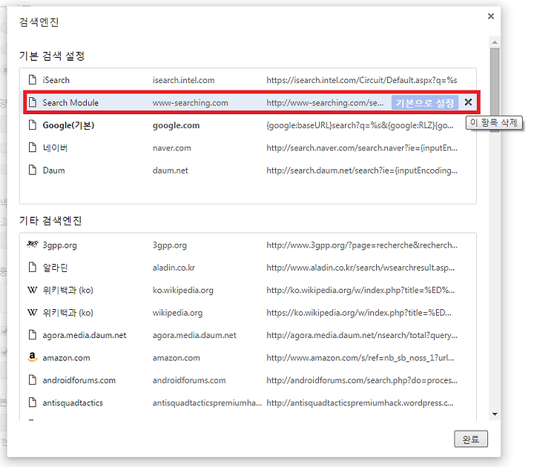Click Wikipedia icon on ko.wikipedia.org row
Image resolution: width=534 pixels, height=467 pixels.
click(33, 290)
